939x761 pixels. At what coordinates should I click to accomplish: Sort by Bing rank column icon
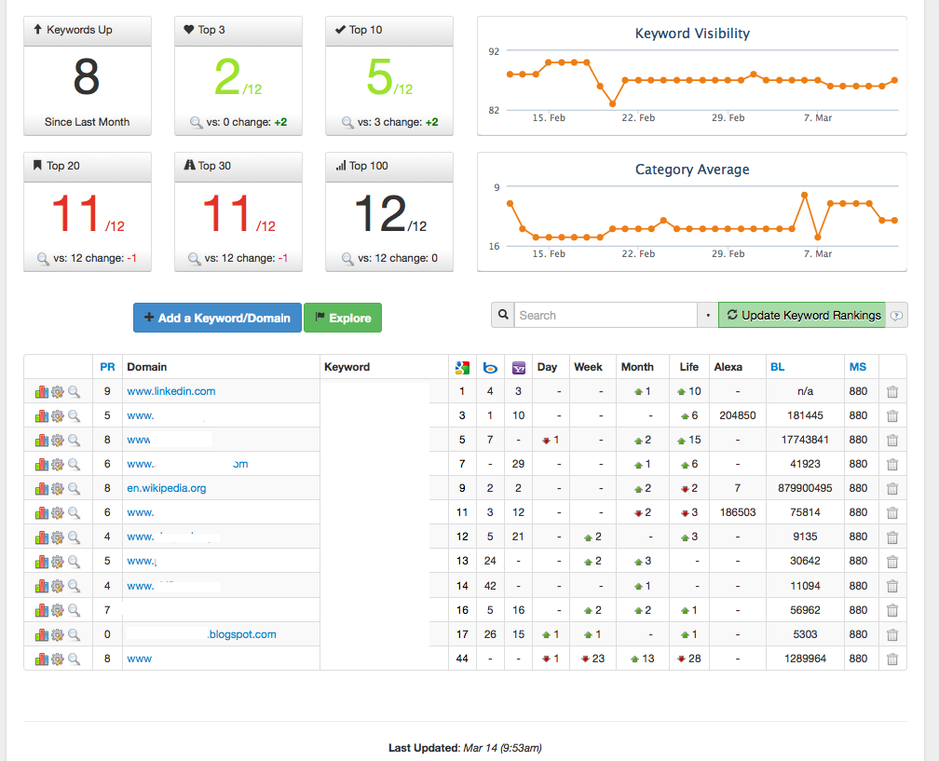(490, 368)
